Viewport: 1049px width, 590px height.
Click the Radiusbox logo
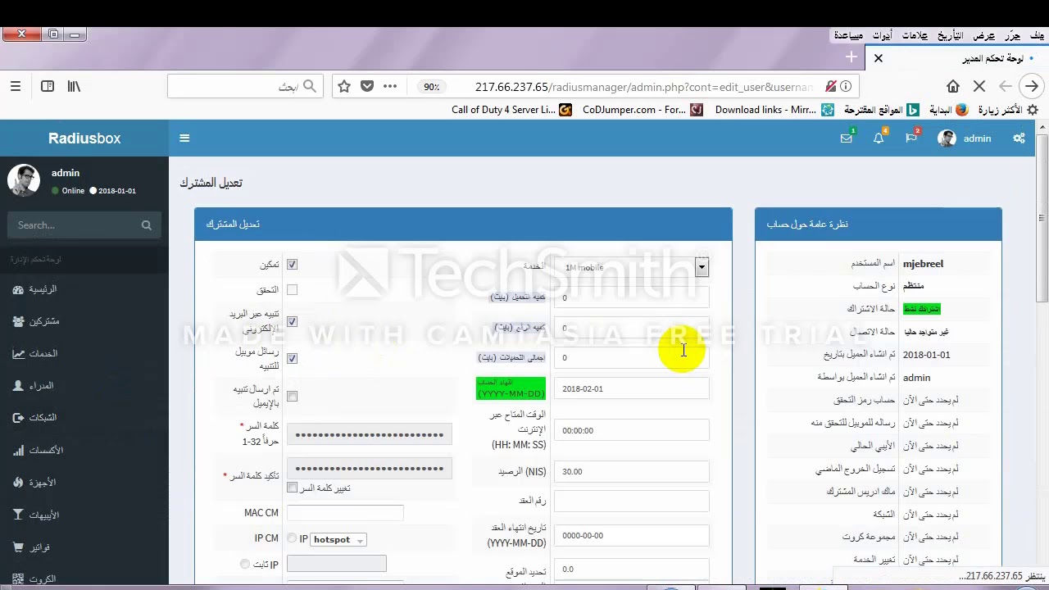84,138
